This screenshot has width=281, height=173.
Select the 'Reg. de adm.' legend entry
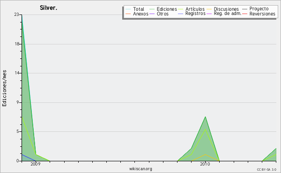tap(228, 14)
